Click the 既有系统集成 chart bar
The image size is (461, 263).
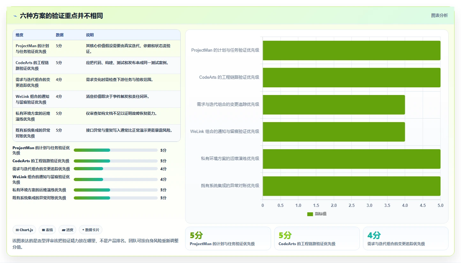(351, 186)
